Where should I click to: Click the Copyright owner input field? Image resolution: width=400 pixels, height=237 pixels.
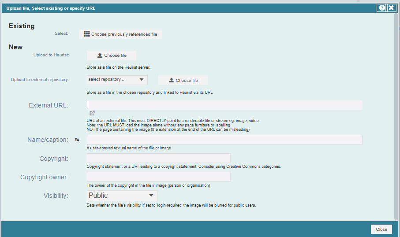[x=159, y=177]
